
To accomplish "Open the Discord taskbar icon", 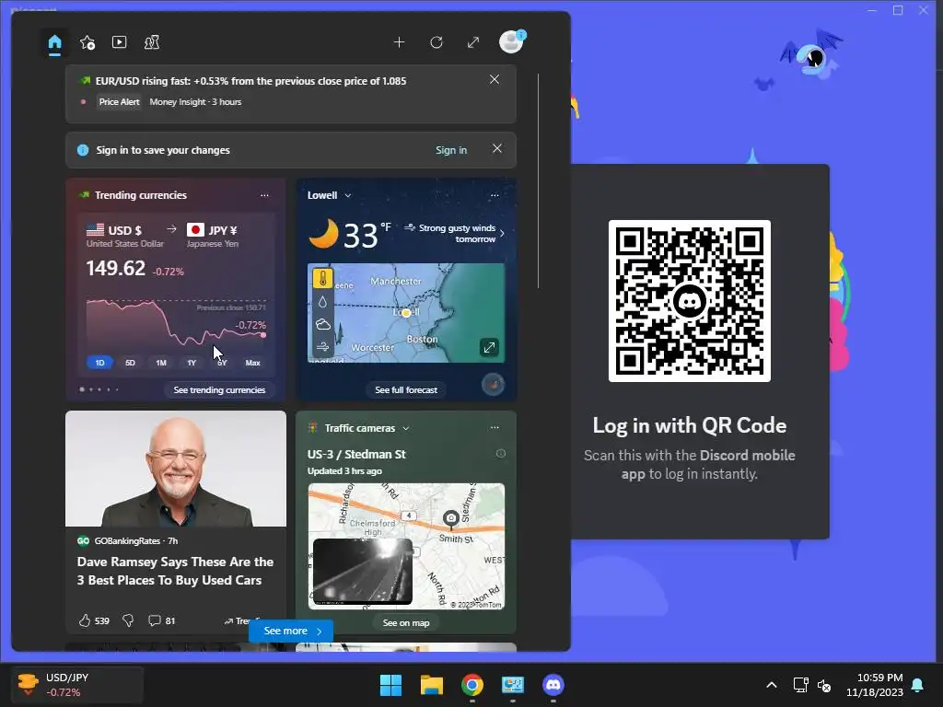I will click(x=553, y=685).
